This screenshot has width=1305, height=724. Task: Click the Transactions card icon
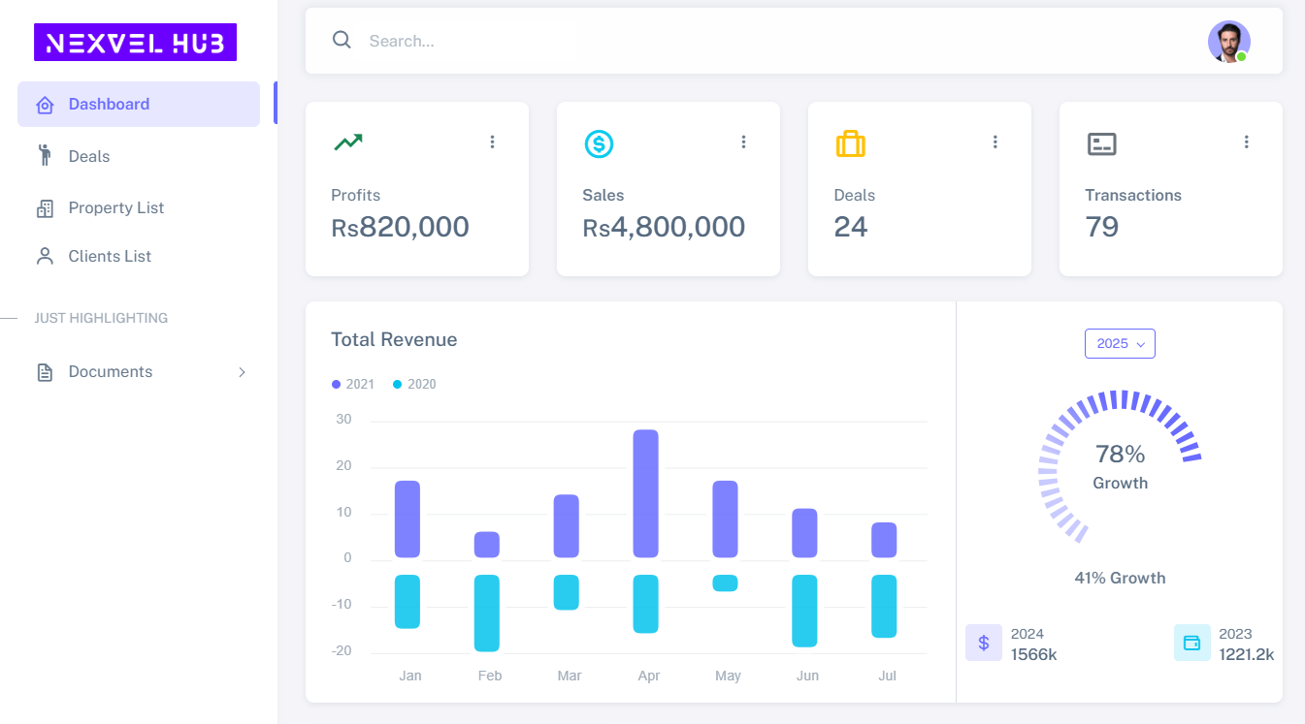1101,144
